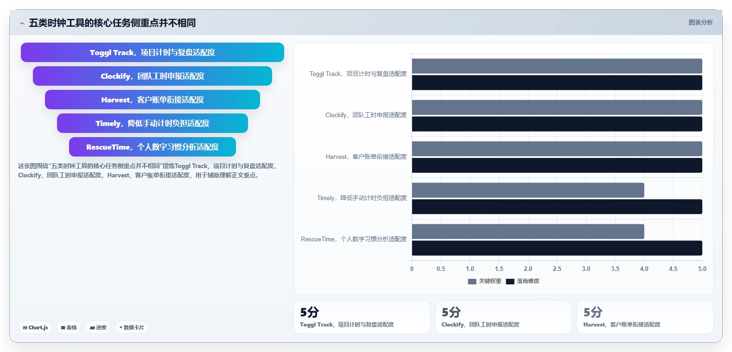Click the Harvest 5分 data card
This screenshot has height=352, width=732.
point(645,317)
